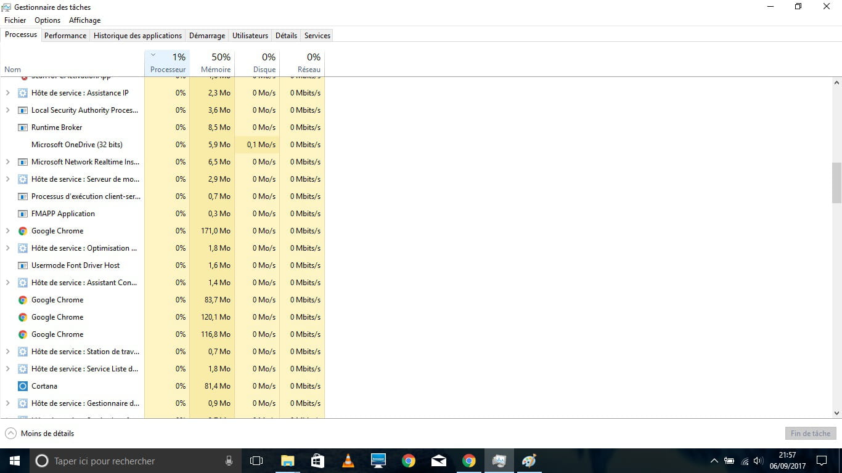Open the Windows Start menu
The height and width of the screenshot is (473, 842).
click(15, 461)
